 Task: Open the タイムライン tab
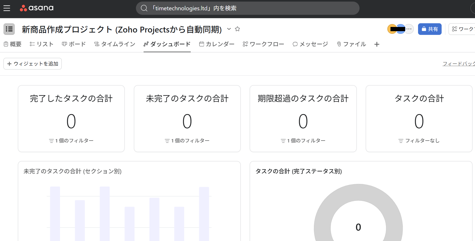115,44
